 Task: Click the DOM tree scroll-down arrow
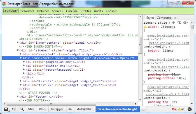click(140, 100)
